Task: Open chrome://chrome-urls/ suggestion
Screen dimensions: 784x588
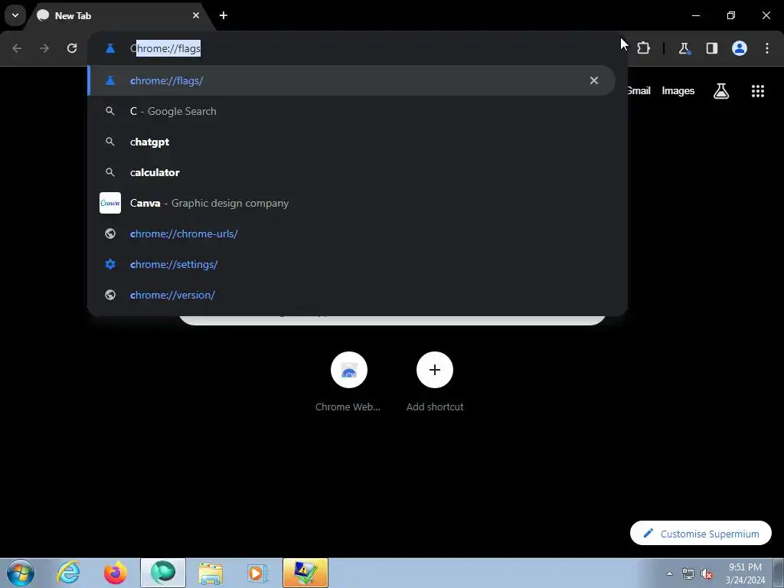Action: pyautogui.click(x=351, y=234)
